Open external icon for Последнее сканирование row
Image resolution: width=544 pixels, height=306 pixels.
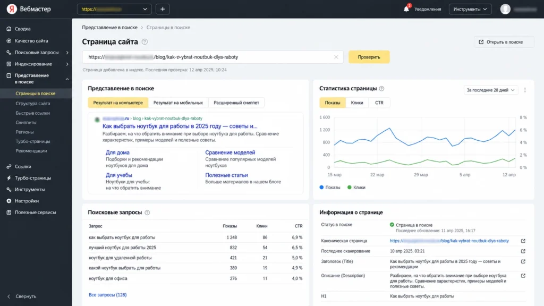[523, 251]
